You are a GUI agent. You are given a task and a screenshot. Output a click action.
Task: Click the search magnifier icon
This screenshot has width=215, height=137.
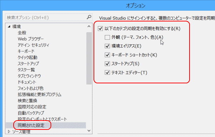(89, 17)
